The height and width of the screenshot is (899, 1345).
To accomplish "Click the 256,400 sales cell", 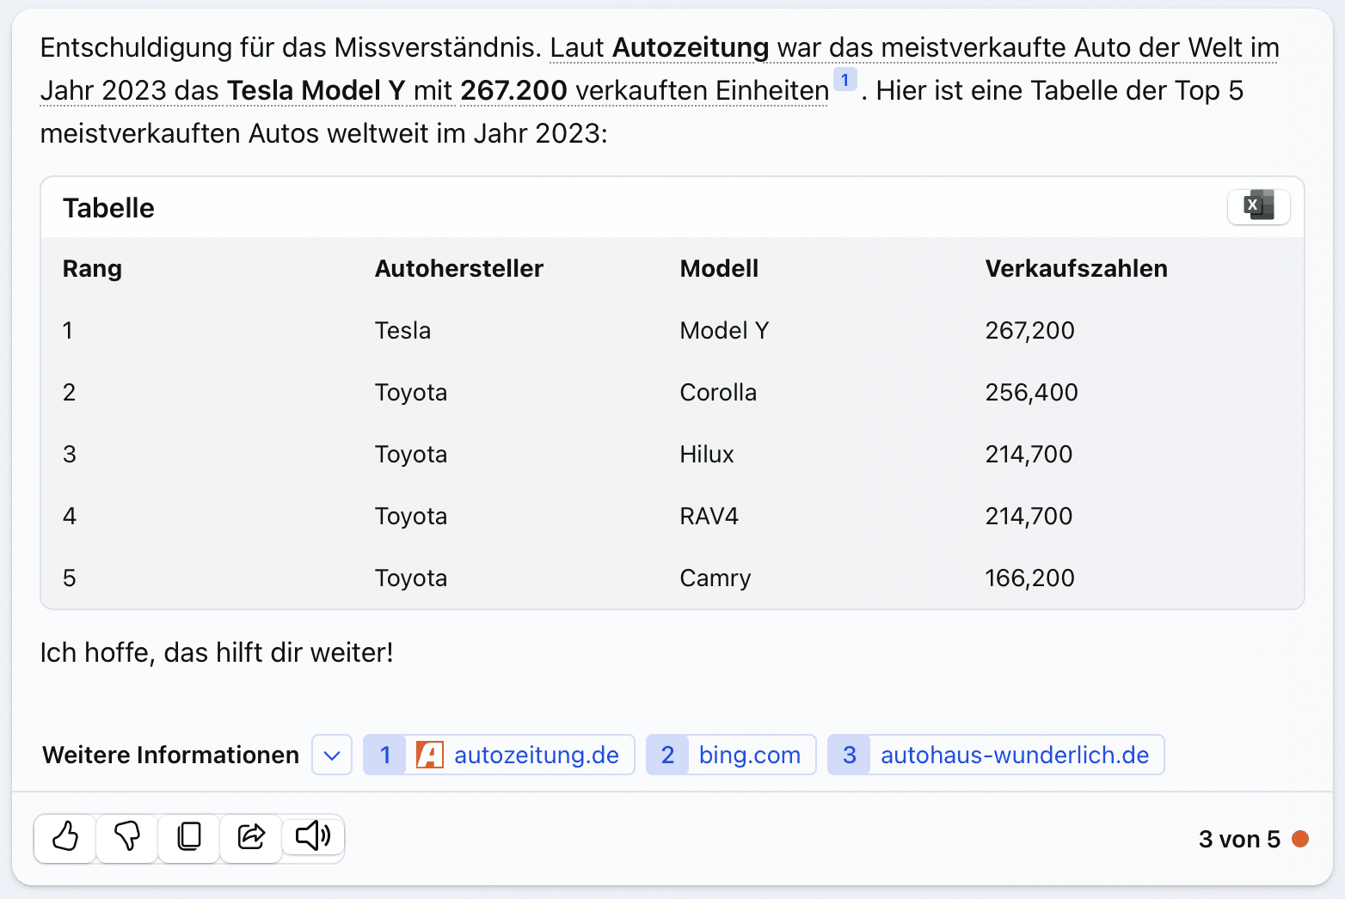I will [x=1031, y=392].
